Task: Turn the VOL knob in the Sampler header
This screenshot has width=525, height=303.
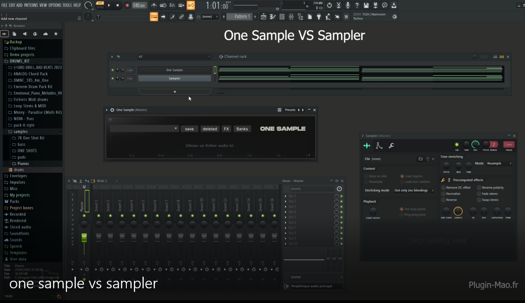Action: [475, 145]
